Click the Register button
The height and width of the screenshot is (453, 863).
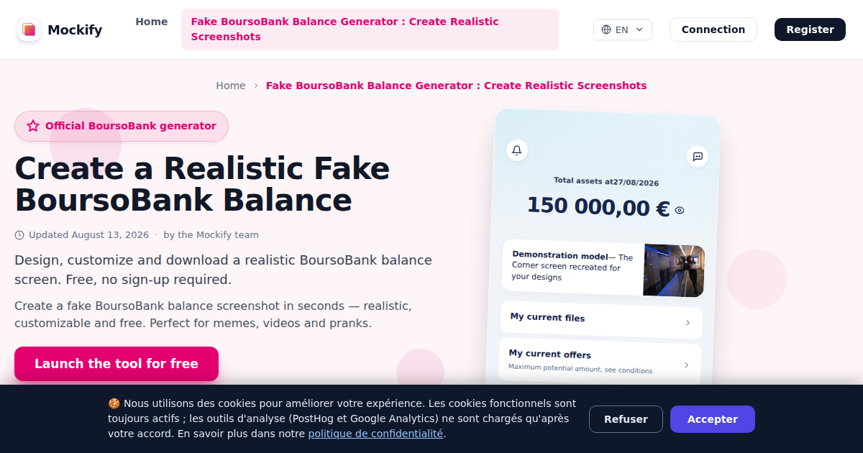(x=810, y=29)
